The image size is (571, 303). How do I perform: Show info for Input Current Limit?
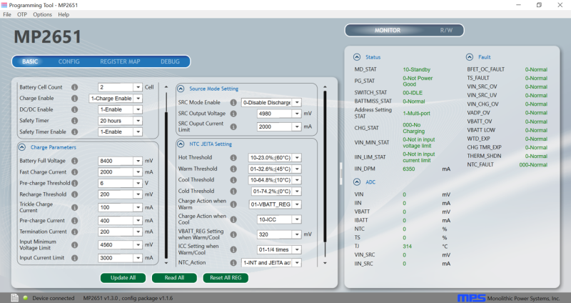75,258
